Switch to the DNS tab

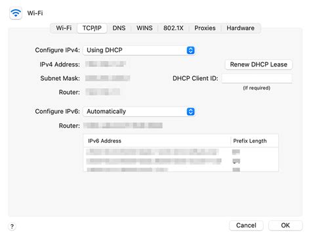[x=119, y=28]
